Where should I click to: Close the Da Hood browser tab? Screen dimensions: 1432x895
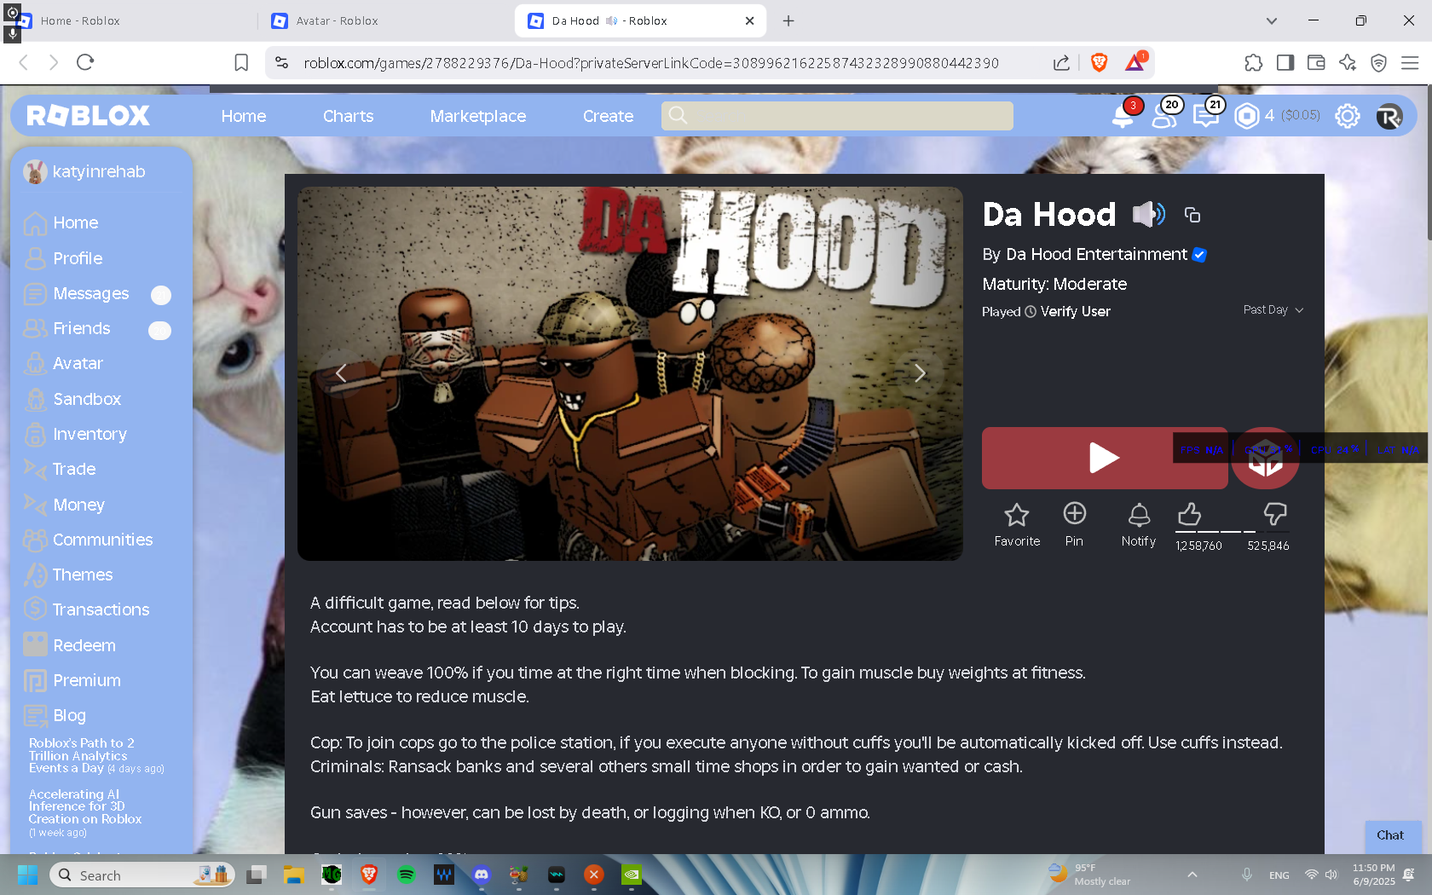tap(749, 20)
